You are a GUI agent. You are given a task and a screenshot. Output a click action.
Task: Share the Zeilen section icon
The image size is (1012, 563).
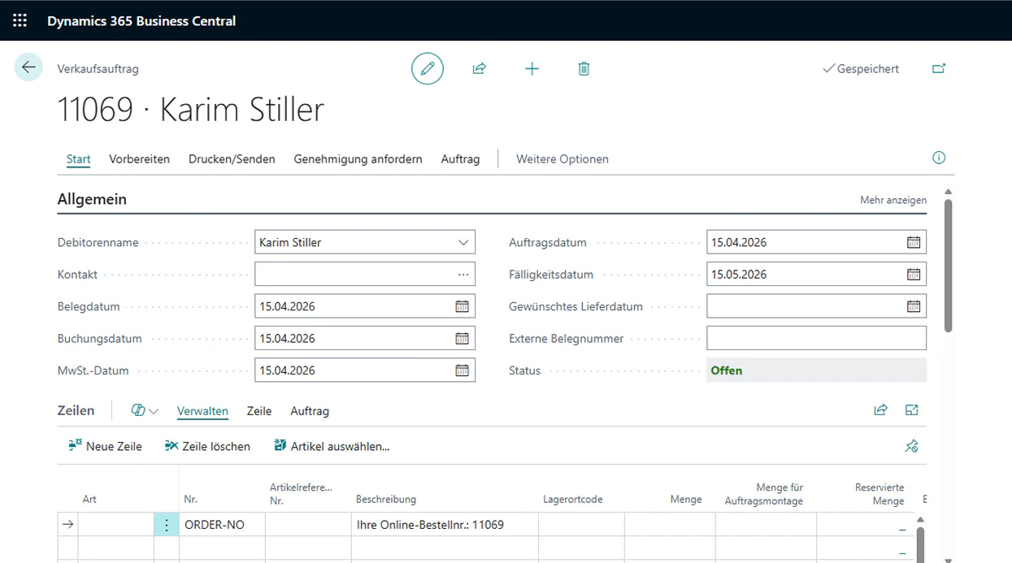click(880, 410)
